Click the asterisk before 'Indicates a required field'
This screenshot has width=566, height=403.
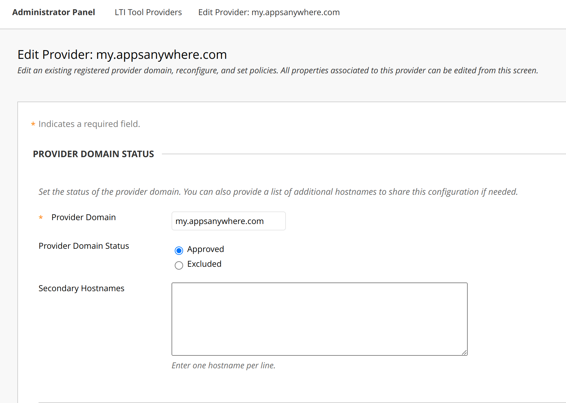[33, 124]
